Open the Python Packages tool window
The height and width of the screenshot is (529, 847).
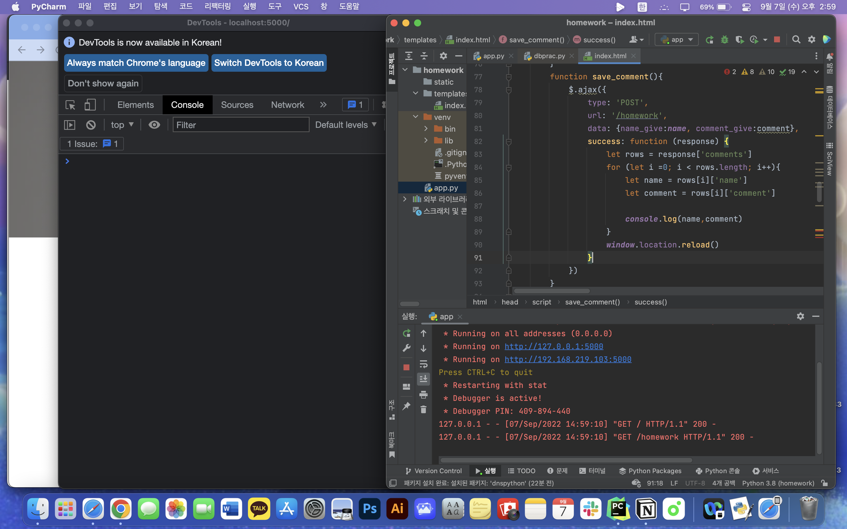click(x=650, y=471)
